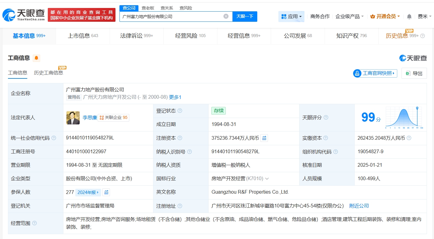
Task: Show help for 经营范围 question icon
Action: click(x=34, y=223)
